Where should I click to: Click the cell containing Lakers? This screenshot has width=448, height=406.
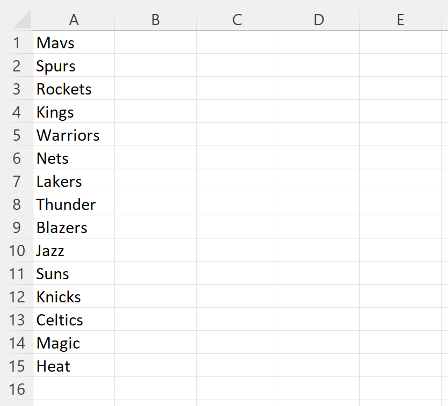point(74,181)
